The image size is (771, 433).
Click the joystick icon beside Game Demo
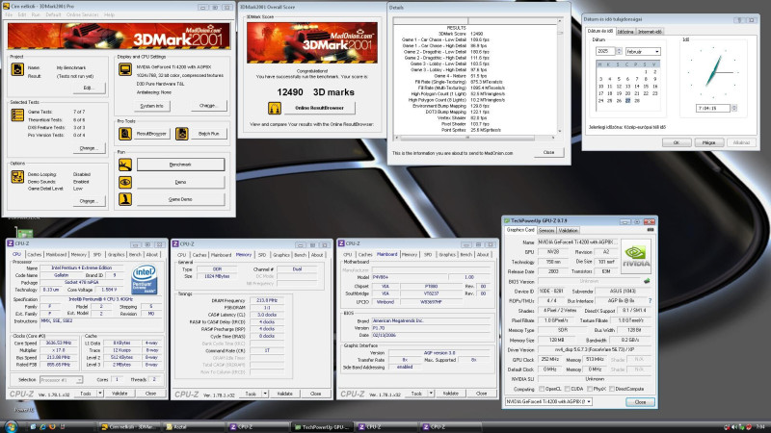[125, 199]
